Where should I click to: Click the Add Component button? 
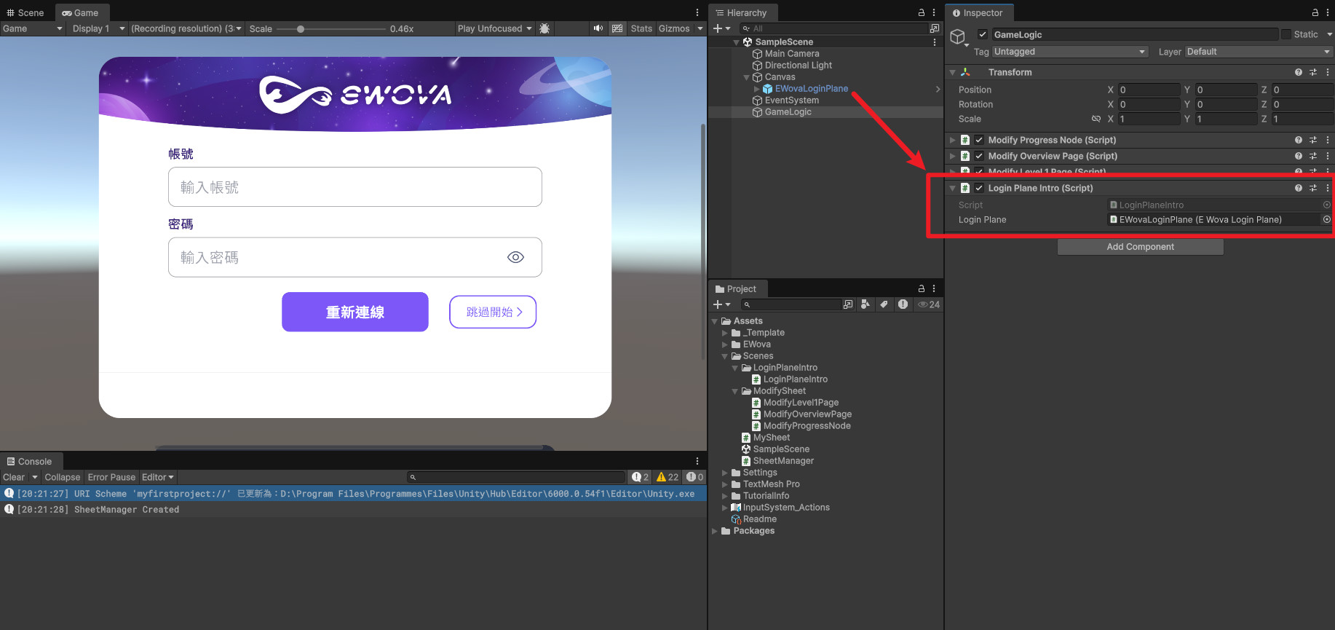[x=1140, y=247]
